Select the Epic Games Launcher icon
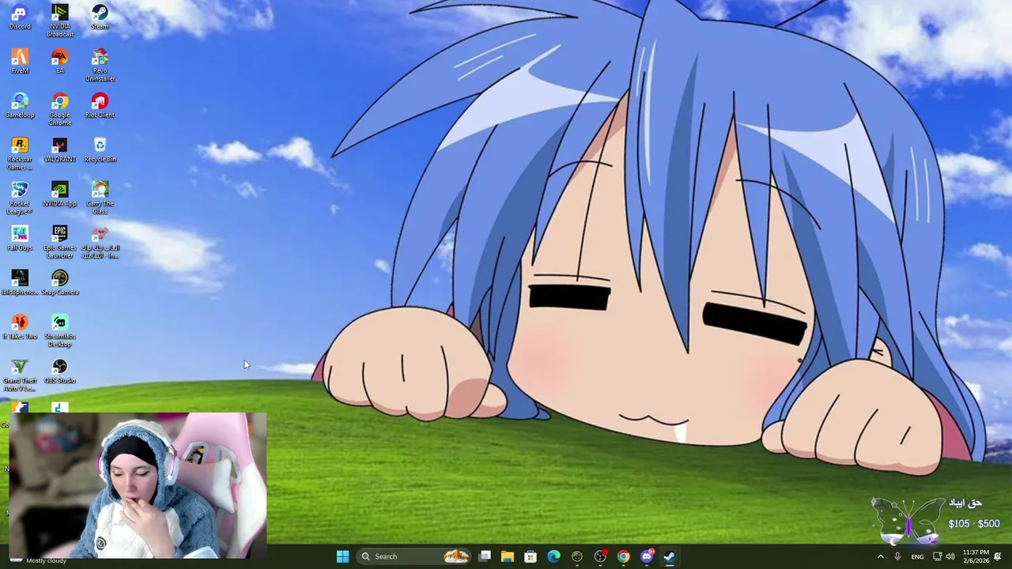 click(x=60, y=242)
